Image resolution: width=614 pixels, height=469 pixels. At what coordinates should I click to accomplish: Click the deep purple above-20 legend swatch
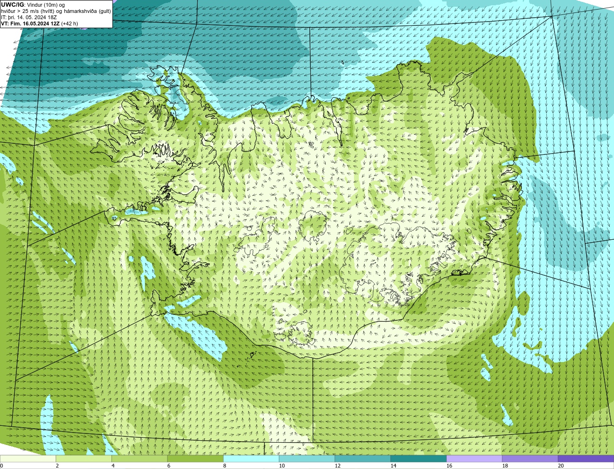(586, 458)
